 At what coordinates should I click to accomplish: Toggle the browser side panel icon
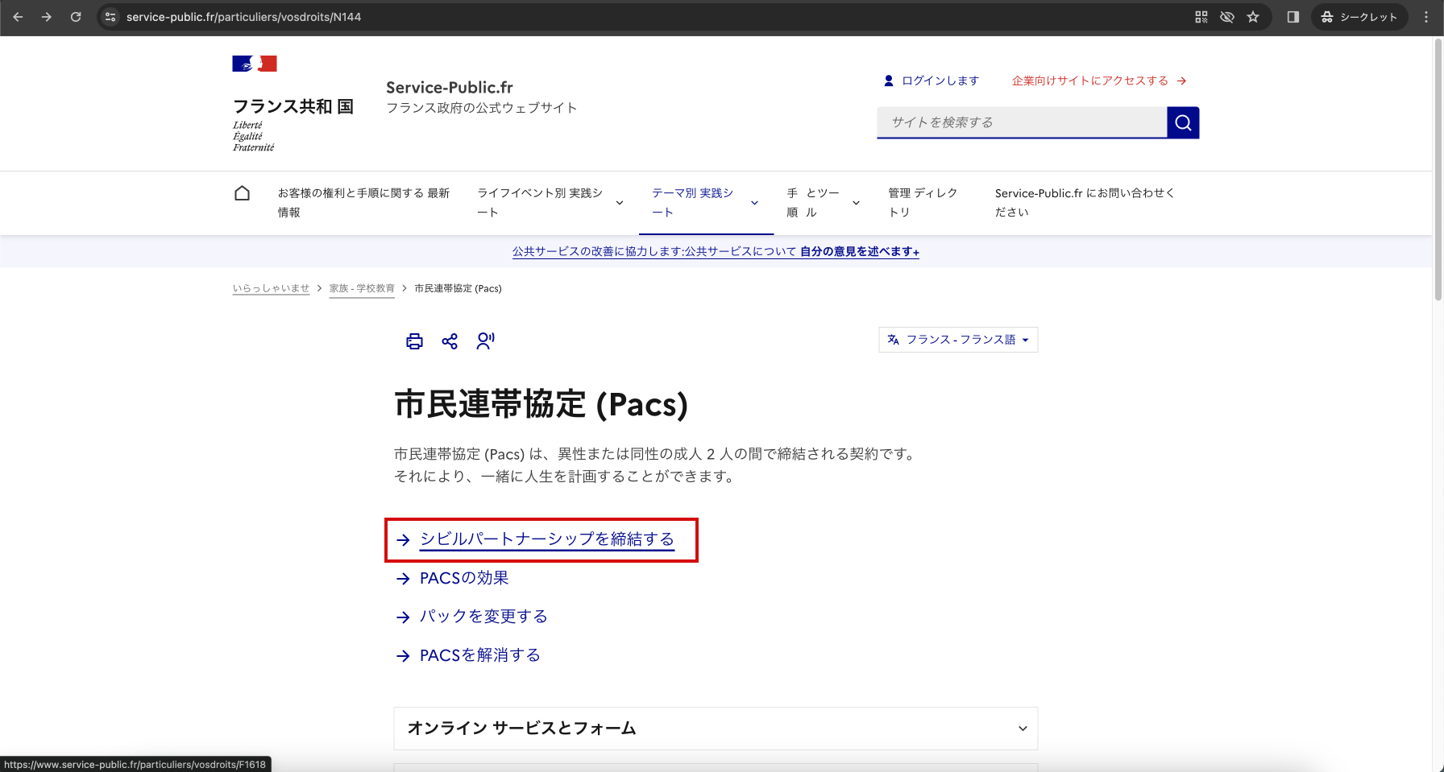1293,17
